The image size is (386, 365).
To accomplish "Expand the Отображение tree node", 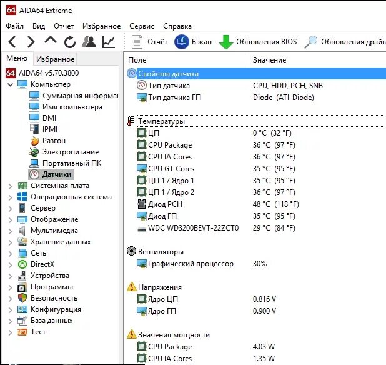I will coord(10,220).
